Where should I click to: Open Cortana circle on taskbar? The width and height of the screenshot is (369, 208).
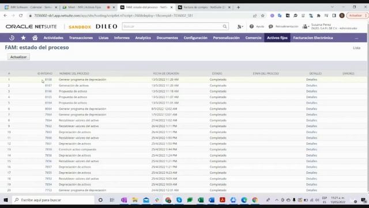pos(100,200)
